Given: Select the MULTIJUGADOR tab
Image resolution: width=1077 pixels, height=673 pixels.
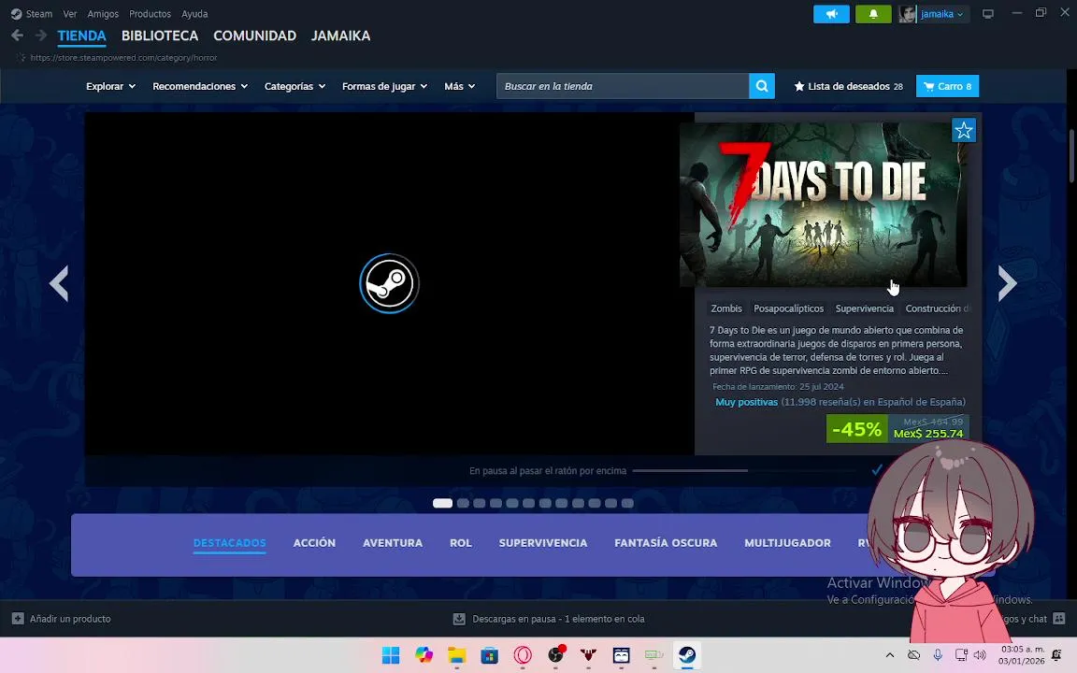Looking at the screenshot, I should (x=788, y=542).
